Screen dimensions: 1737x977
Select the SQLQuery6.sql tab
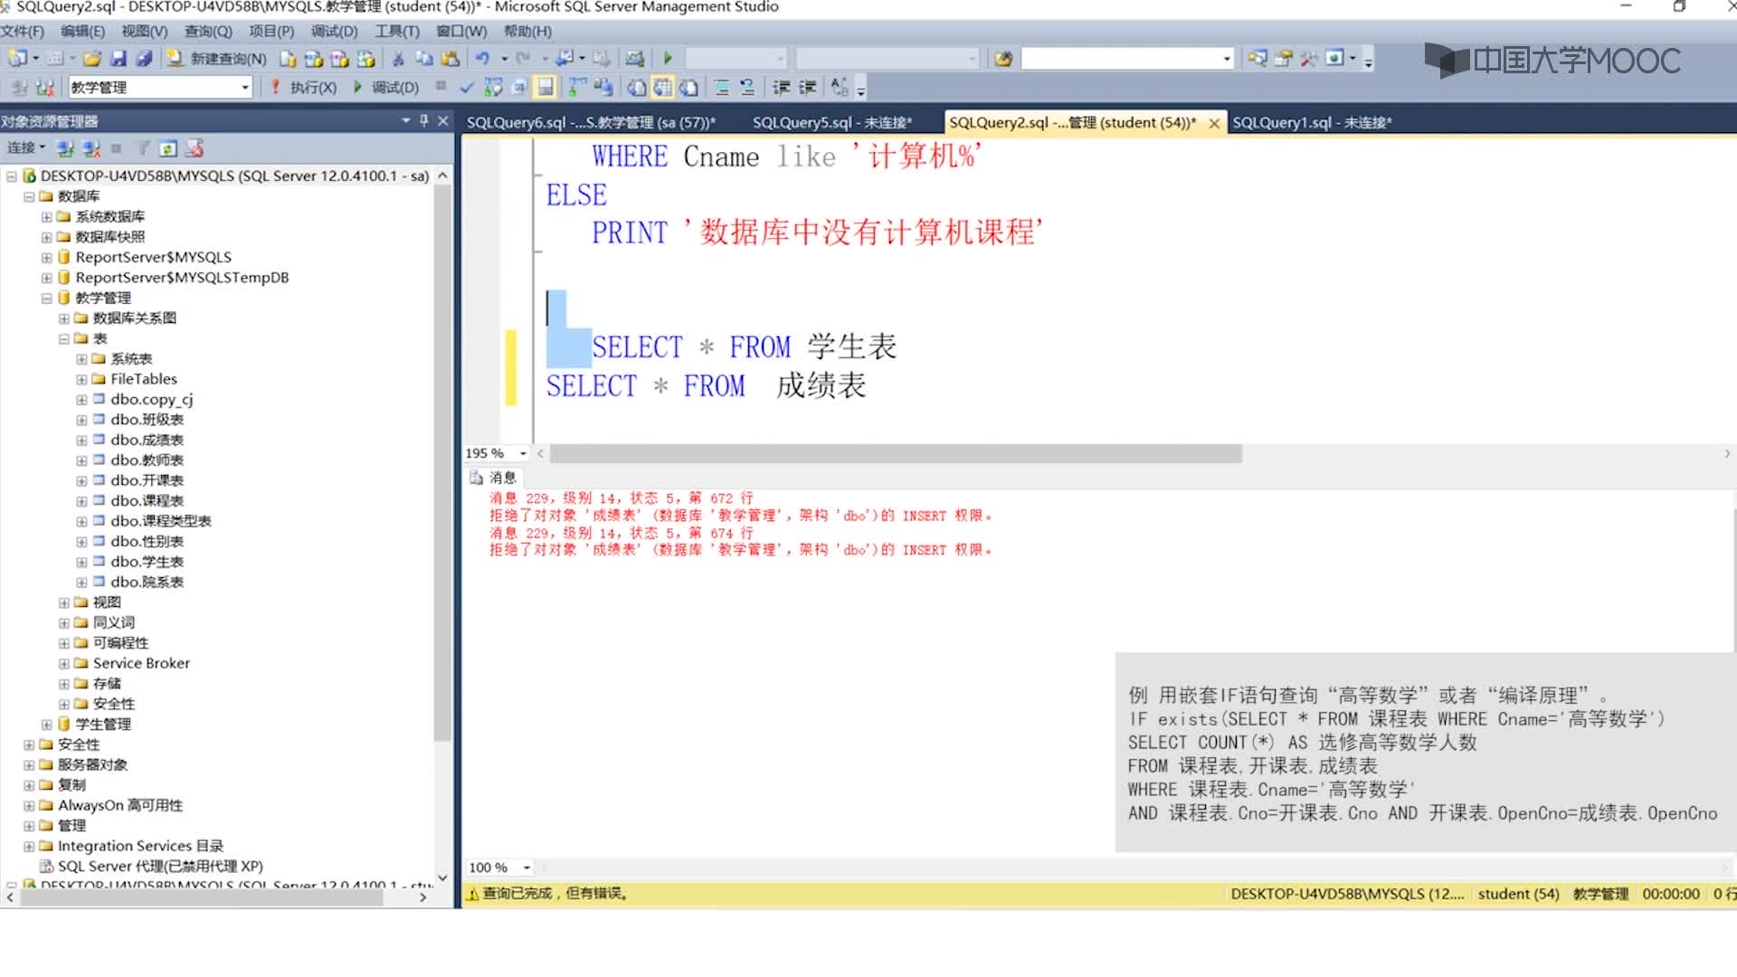point(591,120)
